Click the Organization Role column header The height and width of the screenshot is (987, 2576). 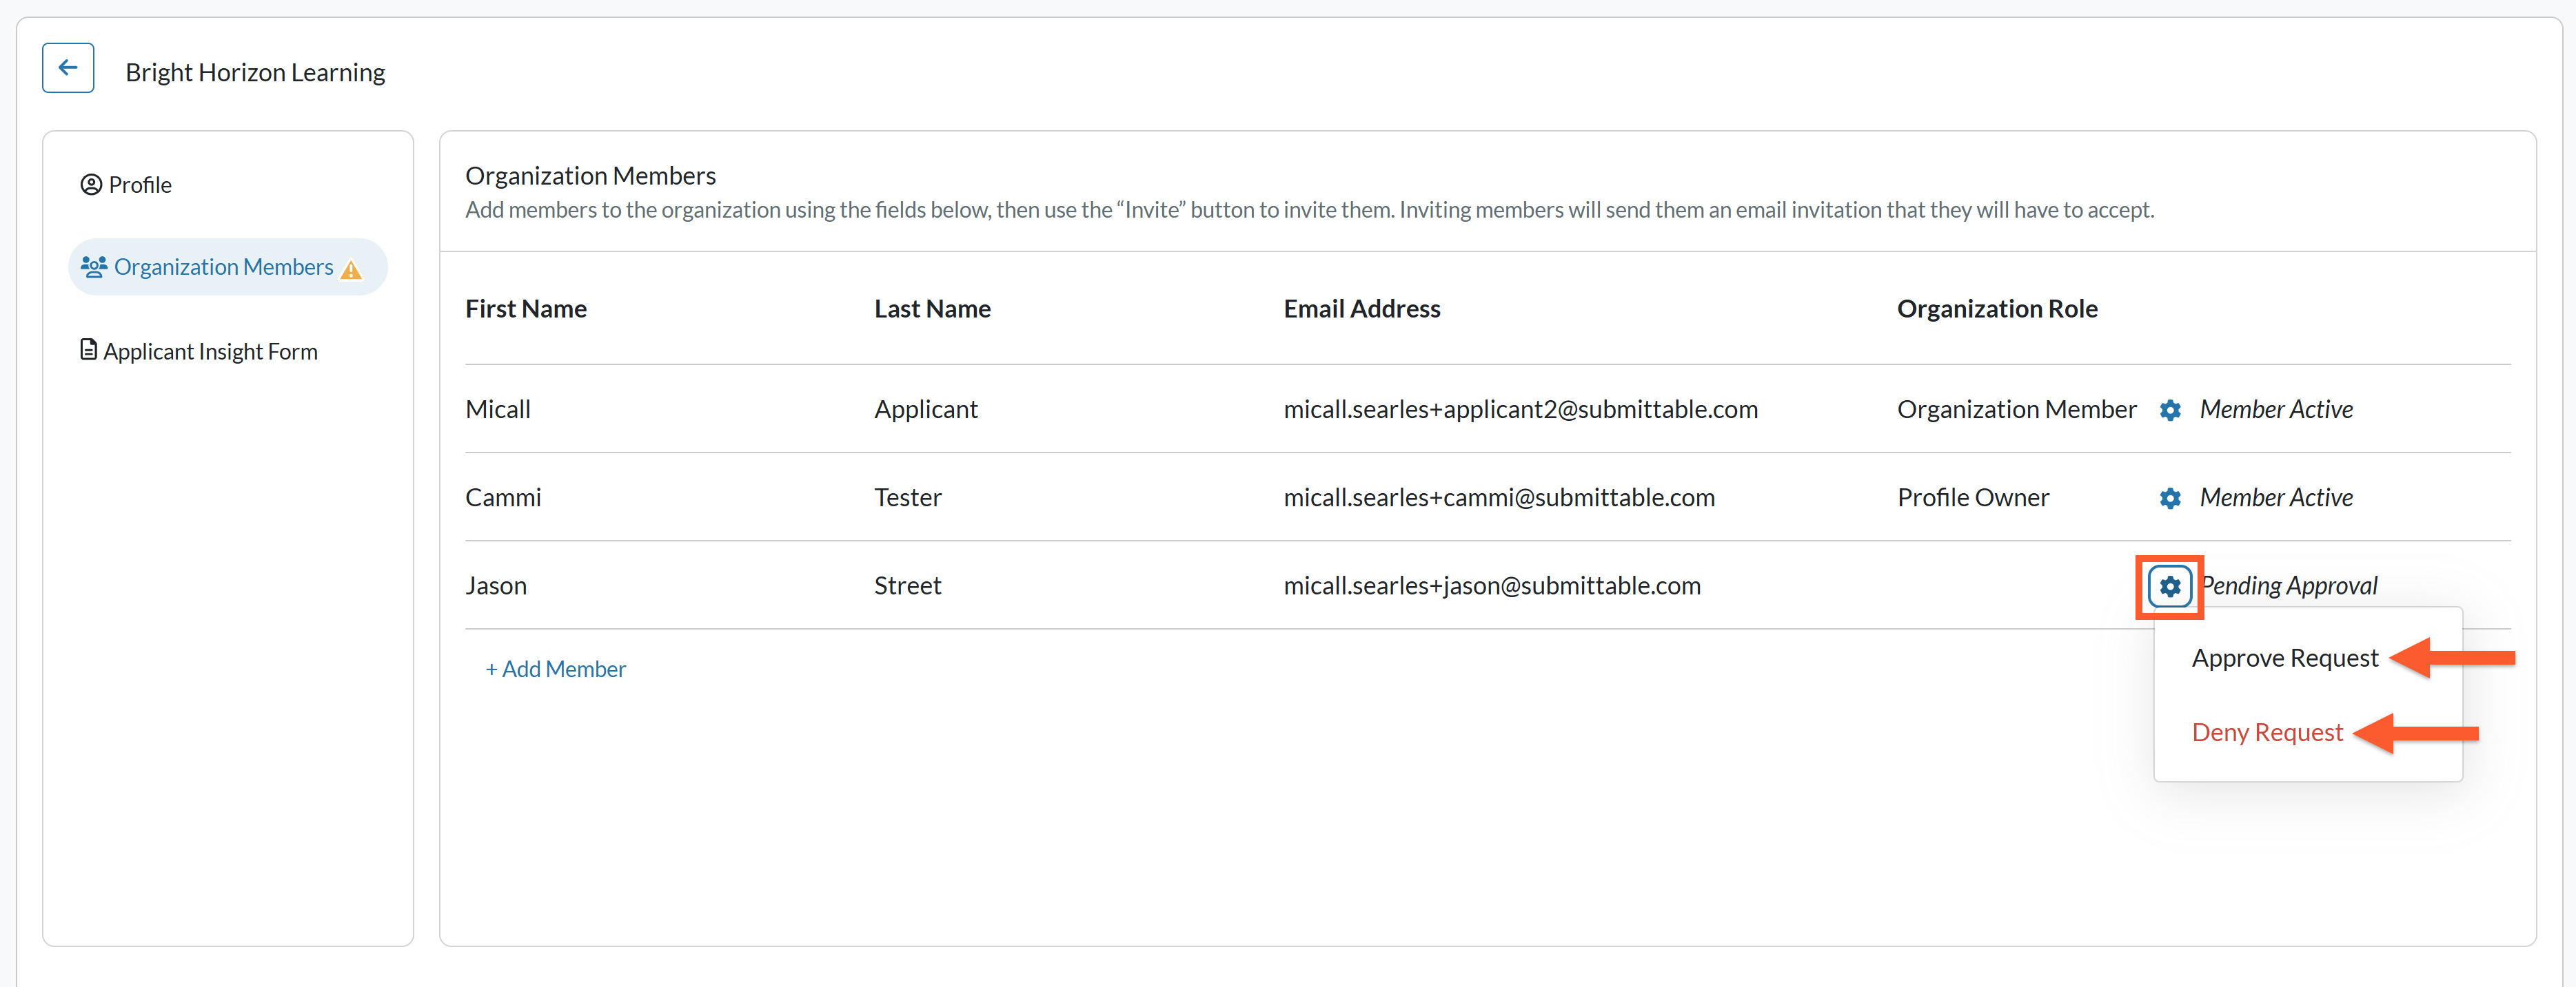[1997, 309]
